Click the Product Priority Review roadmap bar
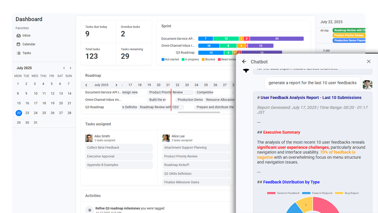This screenshot has height=213, width=378. (170, 92)
